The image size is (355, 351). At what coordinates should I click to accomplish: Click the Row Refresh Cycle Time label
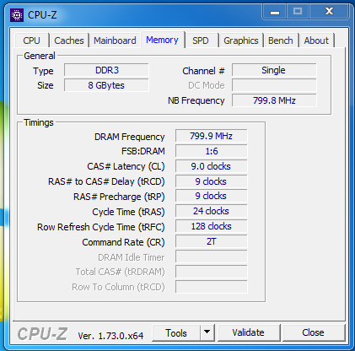tap(101, 227)
